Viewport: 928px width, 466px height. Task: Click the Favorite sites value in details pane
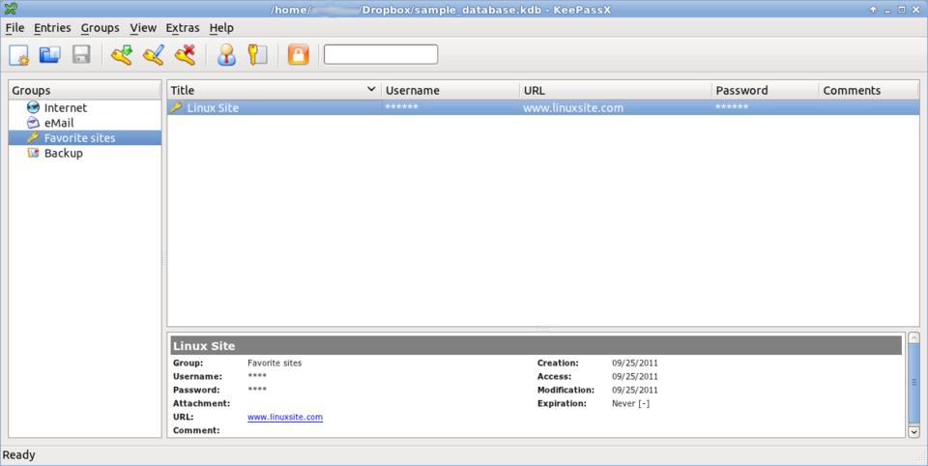(274, 363)
